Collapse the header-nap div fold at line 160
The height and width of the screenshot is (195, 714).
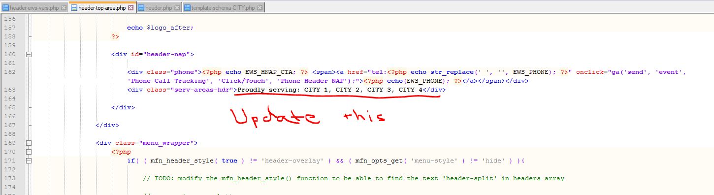tap(29, 54)
